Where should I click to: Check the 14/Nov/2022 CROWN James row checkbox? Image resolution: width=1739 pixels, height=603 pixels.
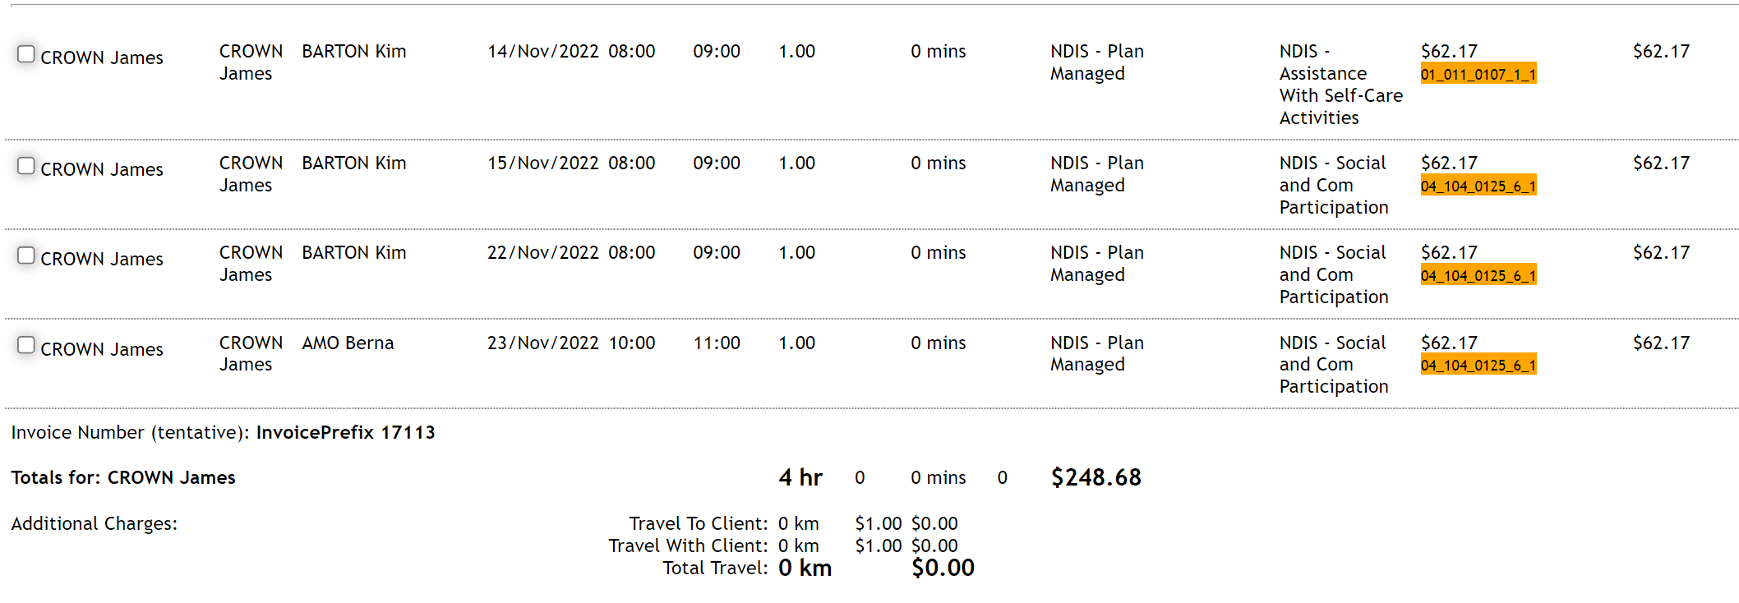point(26,54)
